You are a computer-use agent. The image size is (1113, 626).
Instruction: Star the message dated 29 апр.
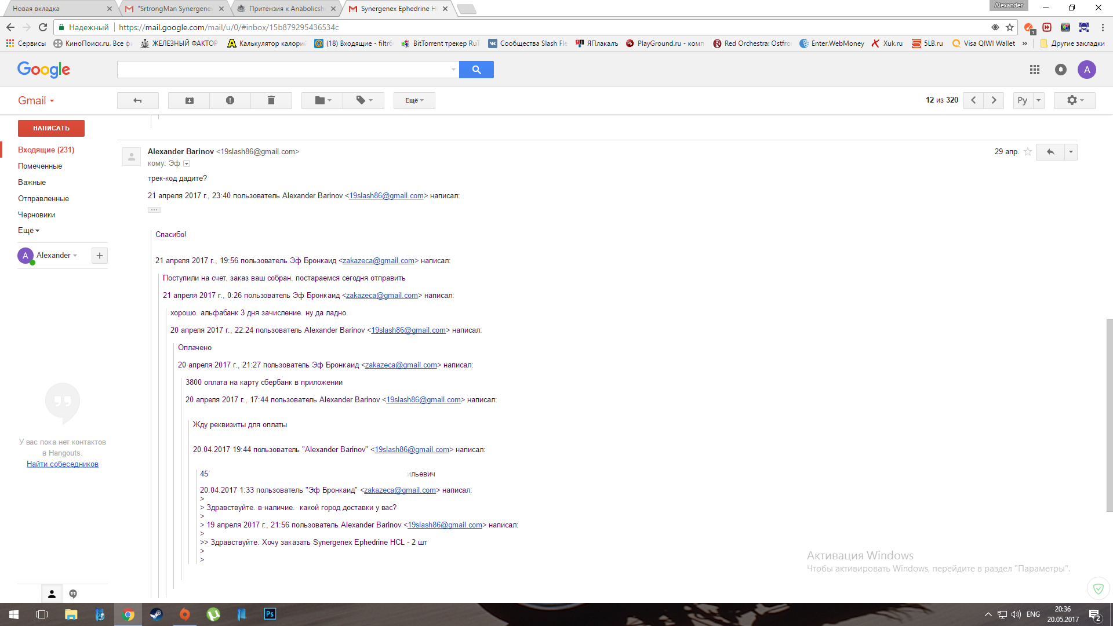(1028, 152)
